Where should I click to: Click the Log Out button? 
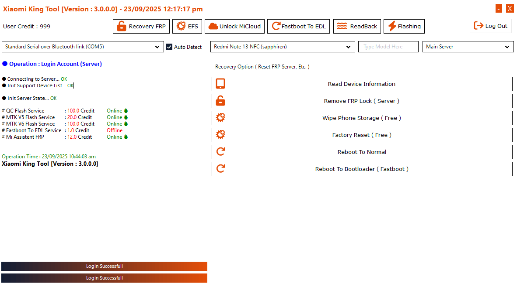490,26
